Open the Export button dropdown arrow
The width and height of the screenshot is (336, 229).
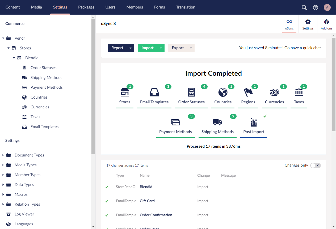(x=191, y=48)
